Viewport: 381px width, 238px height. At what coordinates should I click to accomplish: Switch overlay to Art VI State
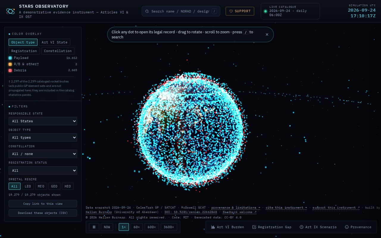pyautogui.click(x=54, y=42)
